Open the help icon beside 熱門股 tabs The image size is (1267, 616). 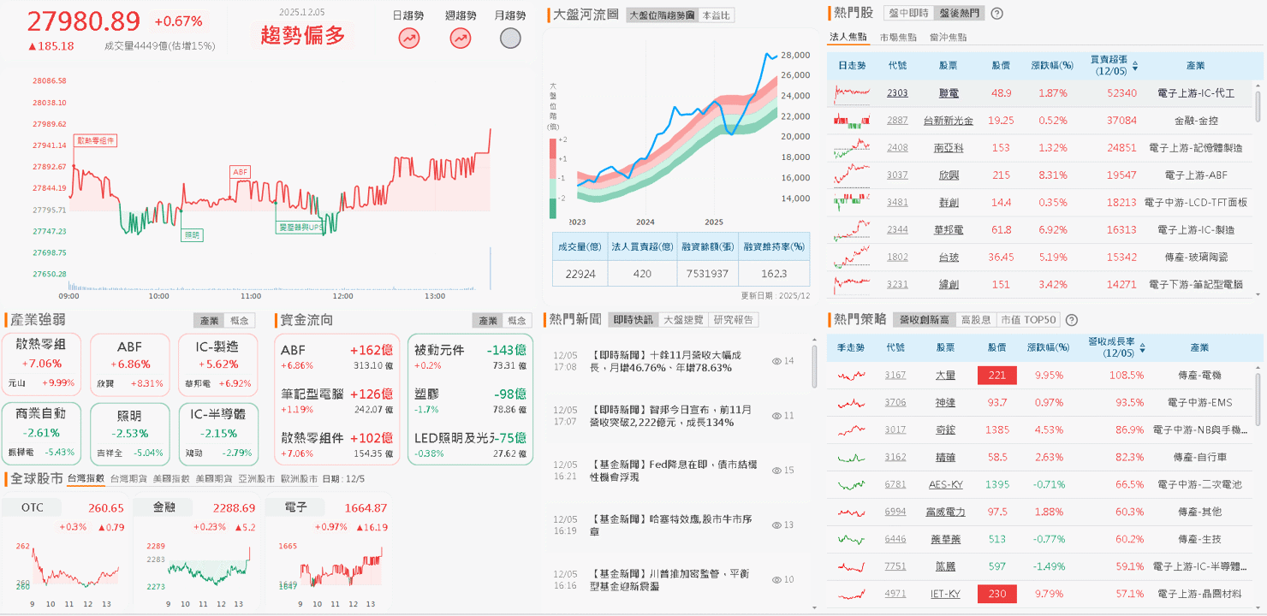click(996, 14)
